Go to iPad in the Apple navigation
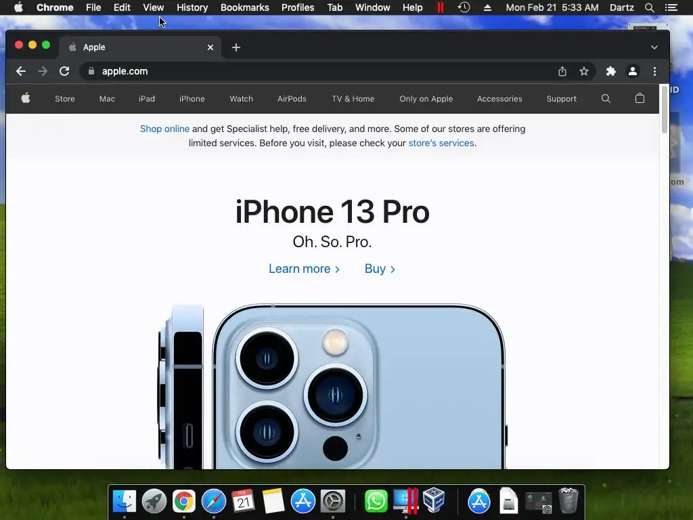Screen dimensions: 693x520 147,99
